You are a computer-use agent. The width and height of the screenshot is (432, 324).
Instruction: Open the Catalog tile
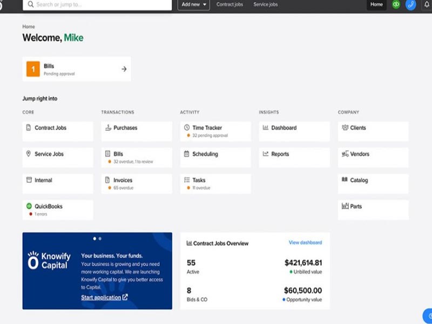click(x=373, y=184)
